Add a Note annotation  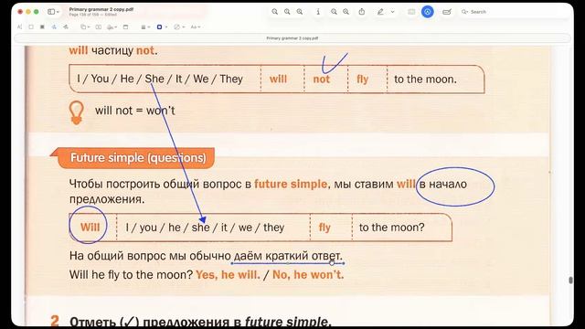[126, 27]
